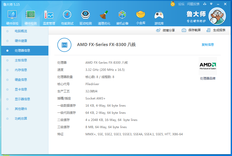
Task: Click the camera save-screenshot icon
Action: 184,30
